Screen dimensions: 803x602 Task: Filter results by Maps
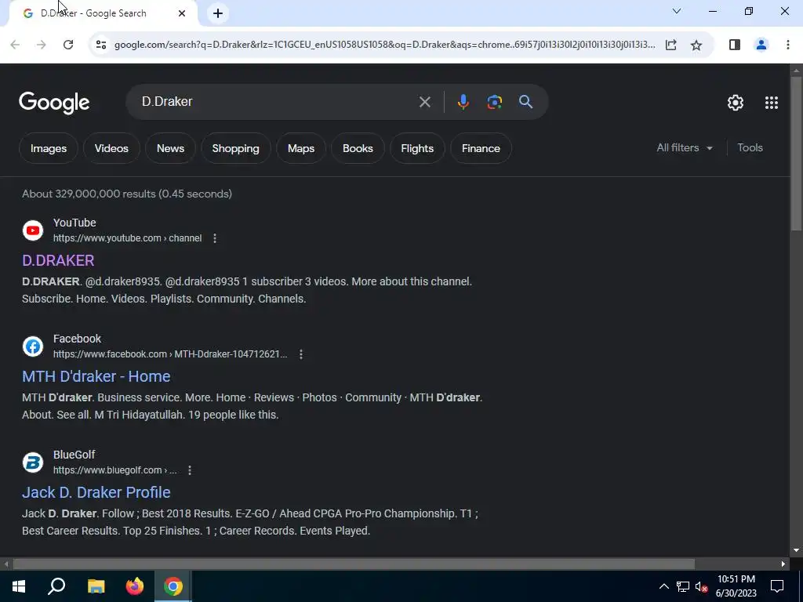tap(300, 148)
